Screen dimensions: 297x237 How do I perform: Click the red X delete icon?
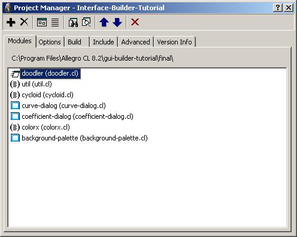pyautogui.click(x=135, y=22)
